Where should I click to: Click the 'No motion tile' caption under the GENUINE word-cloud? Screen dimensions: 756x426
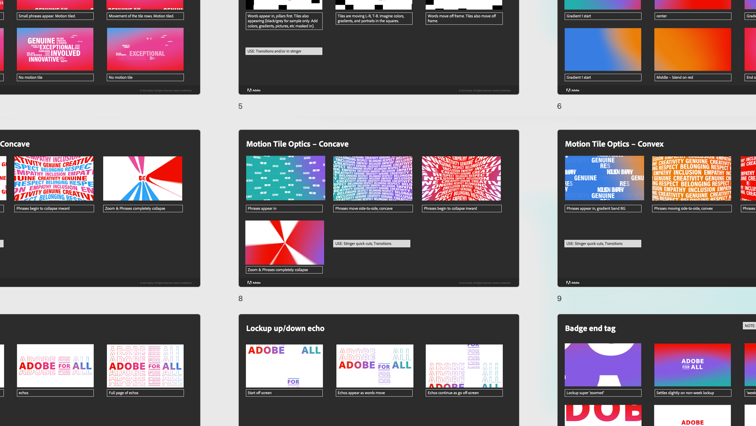point(55,77)
